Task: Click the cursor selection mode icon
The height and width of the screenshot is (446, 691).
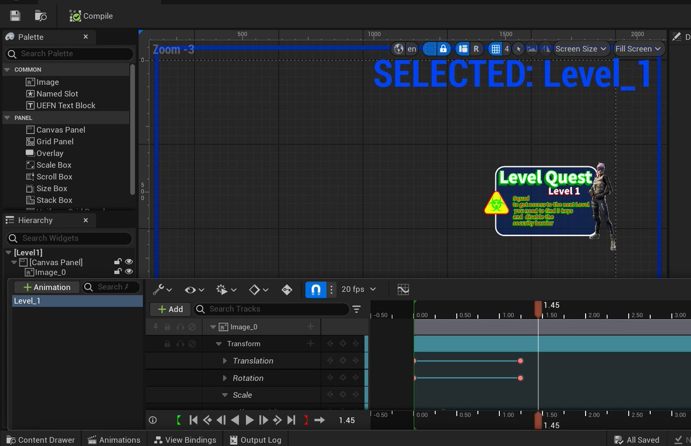Action: tap(518, 49)
